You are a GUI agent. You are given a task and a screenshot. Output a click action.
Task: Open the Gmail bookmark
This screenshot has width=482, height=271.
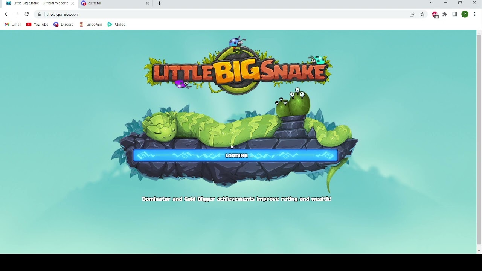pos(13,24)
